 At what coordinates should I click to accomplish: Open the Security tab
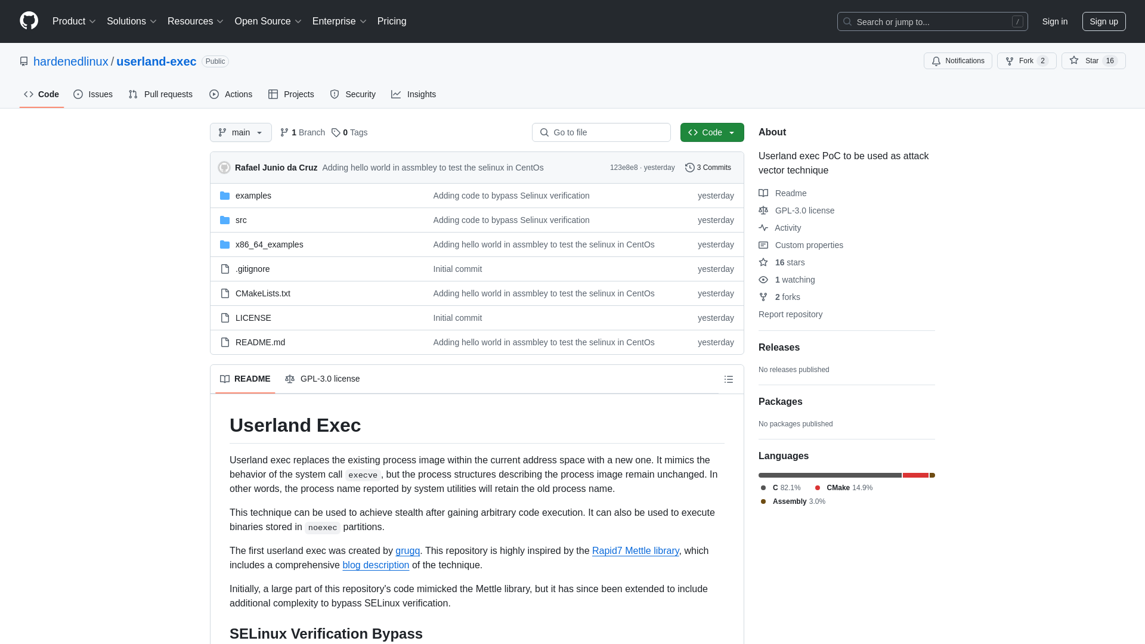point(353,94)
